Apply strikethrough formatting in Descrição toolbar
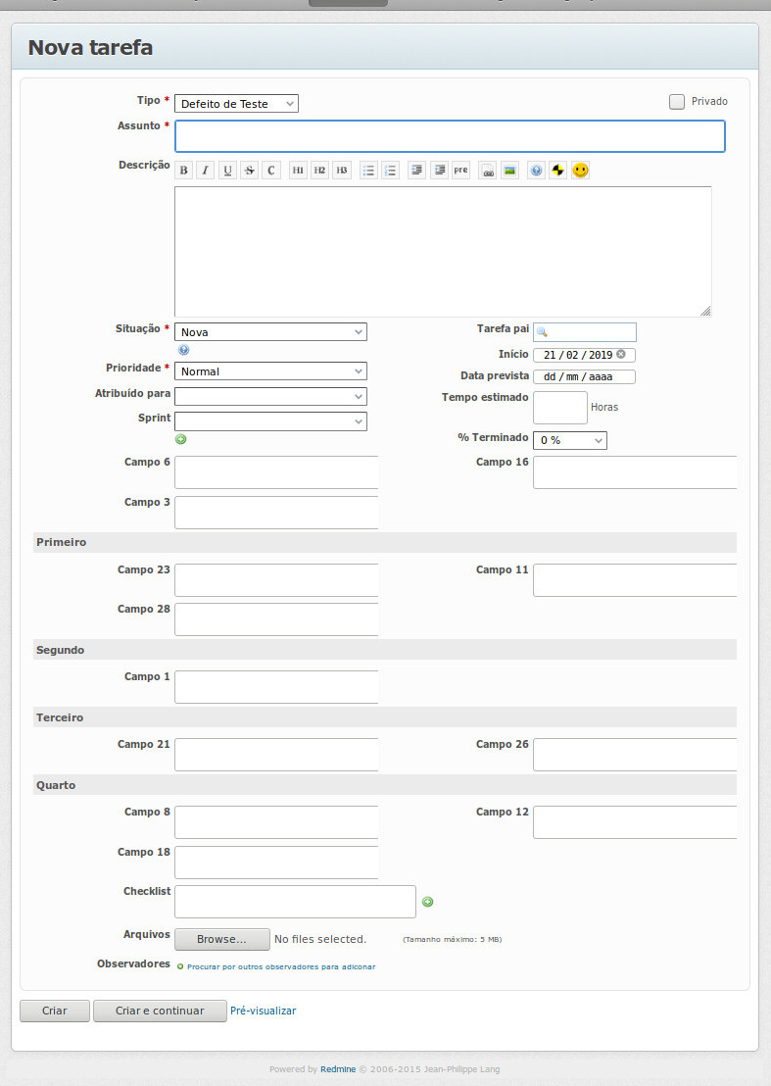 click(x=249, y=171)
